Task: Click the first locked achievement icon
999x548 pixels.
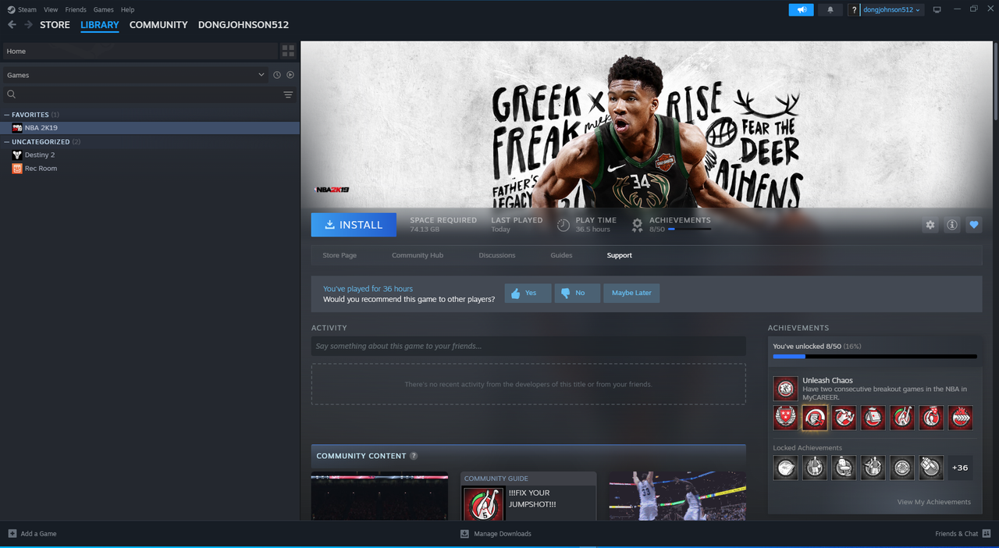Action: [x=786, y=468]
